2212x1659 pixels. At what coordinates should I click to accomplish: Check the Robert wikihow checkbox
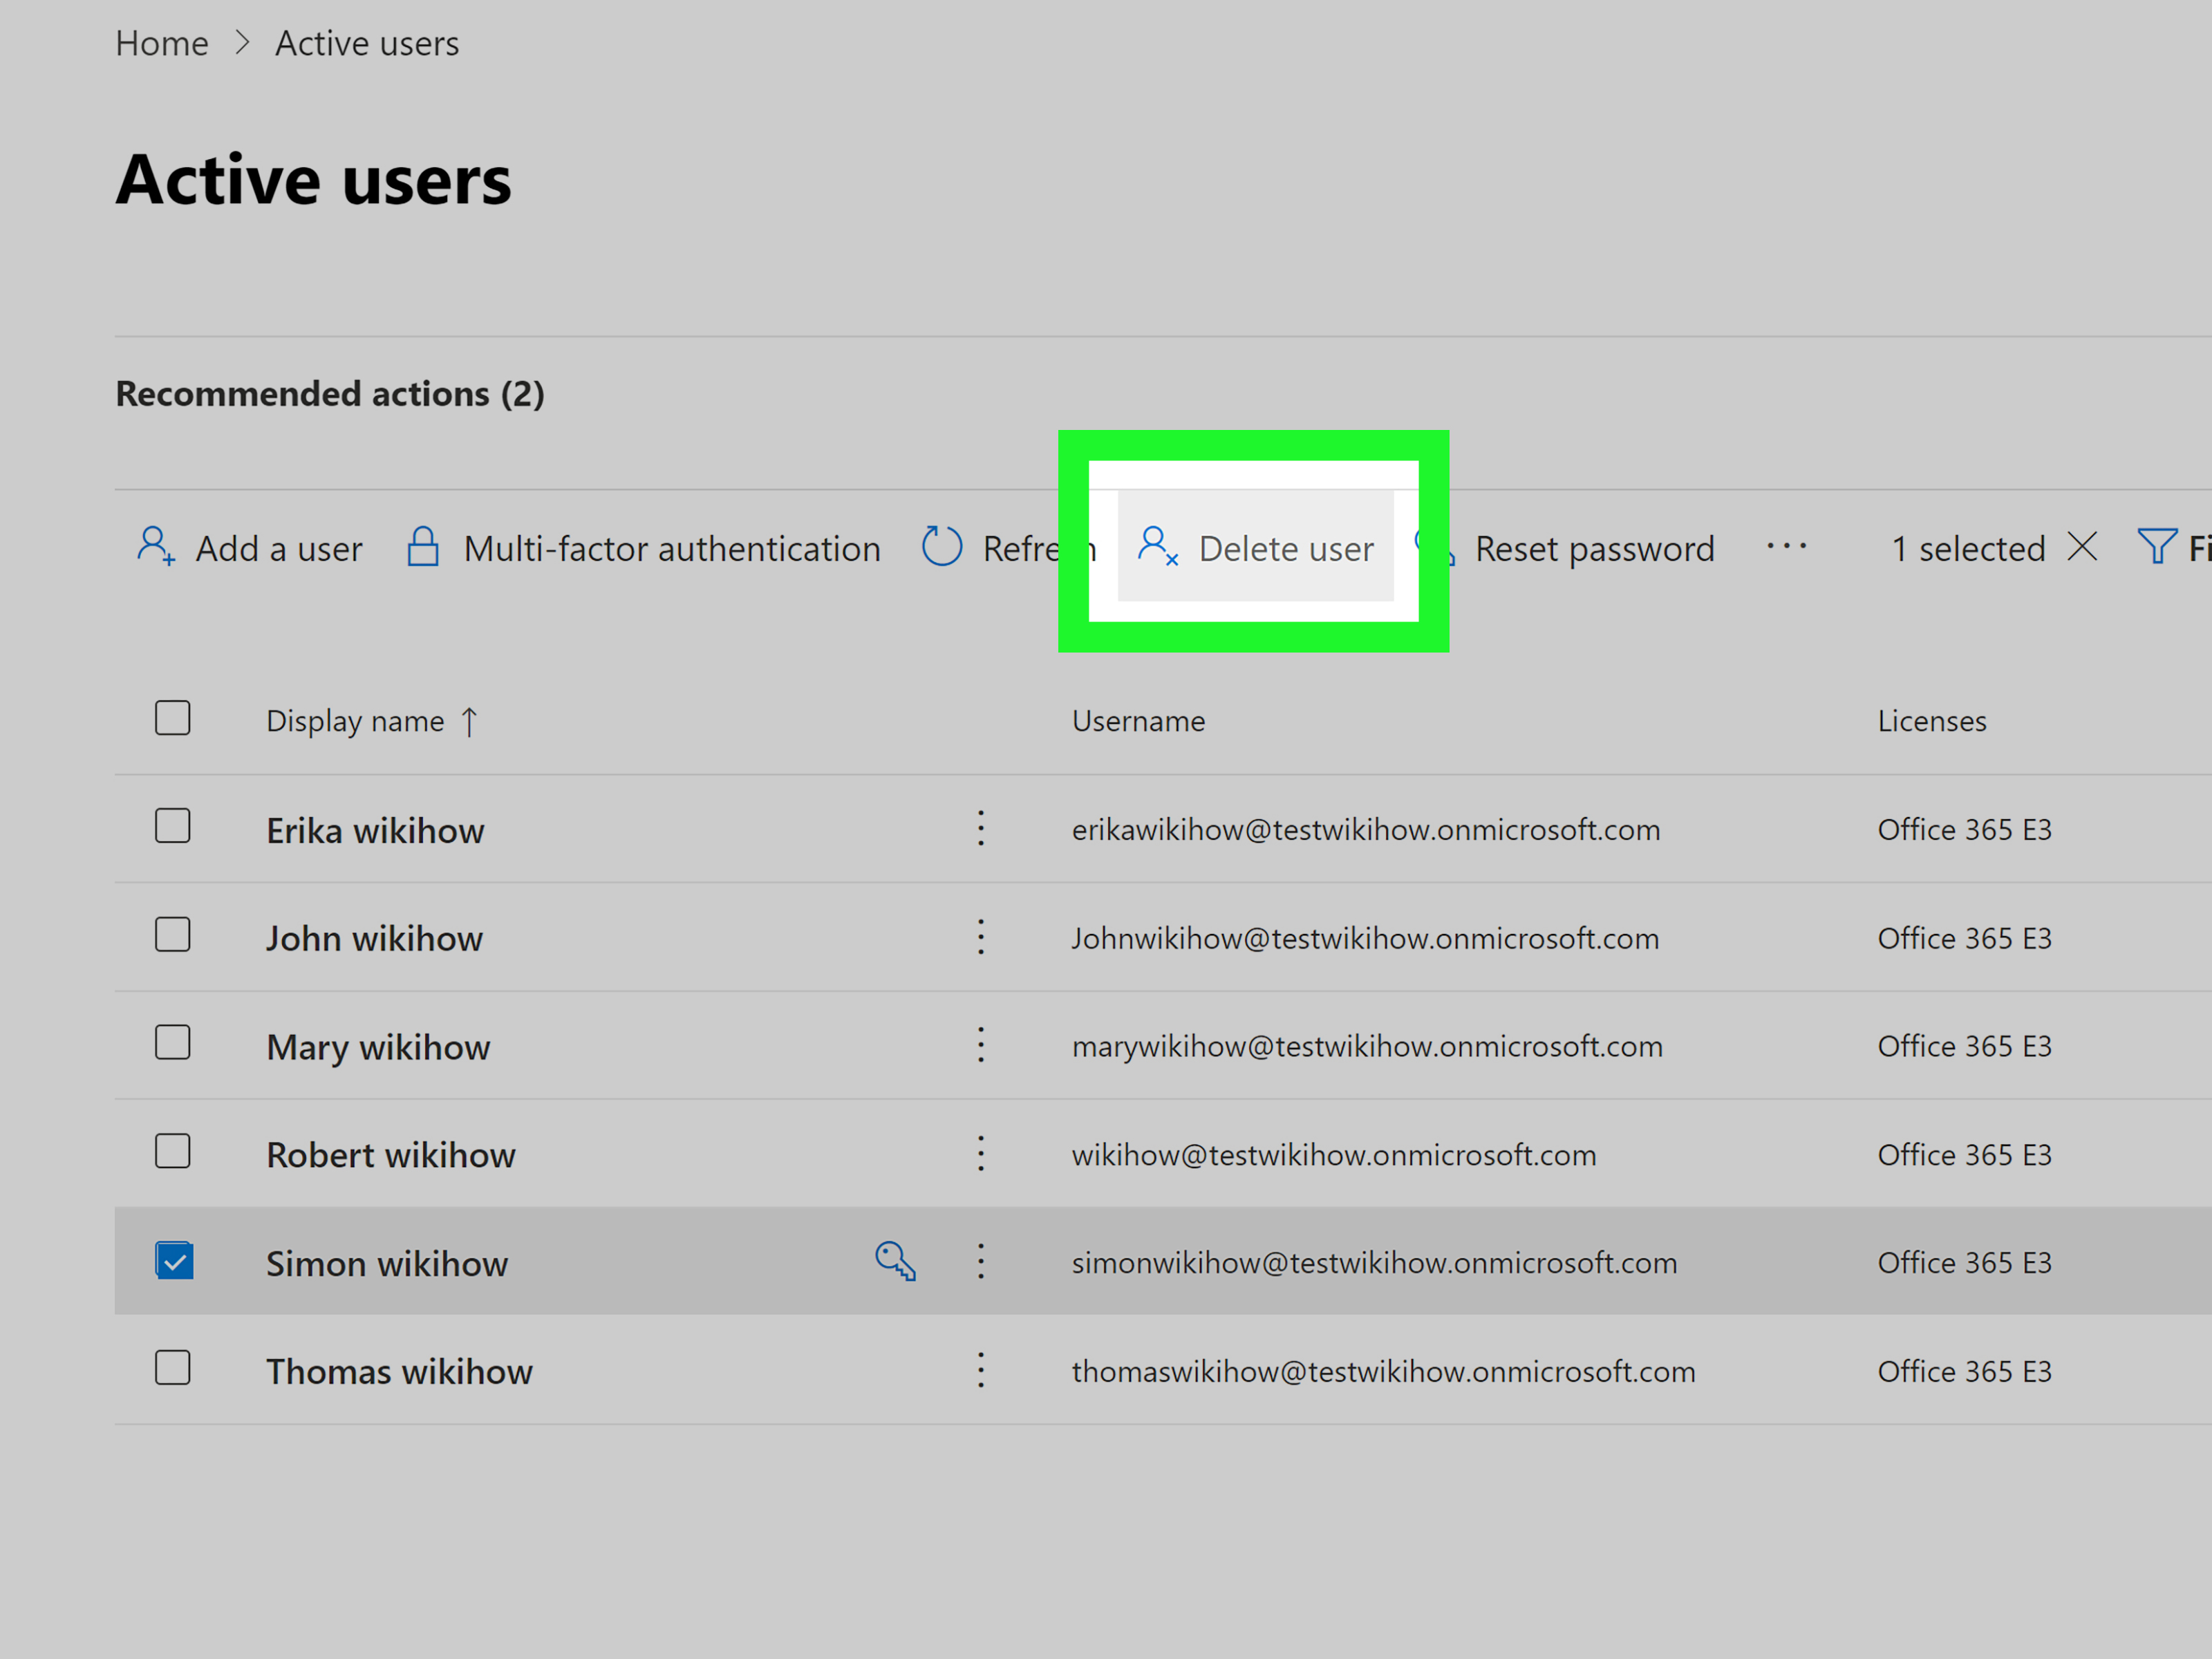(x=173, y=1151)
